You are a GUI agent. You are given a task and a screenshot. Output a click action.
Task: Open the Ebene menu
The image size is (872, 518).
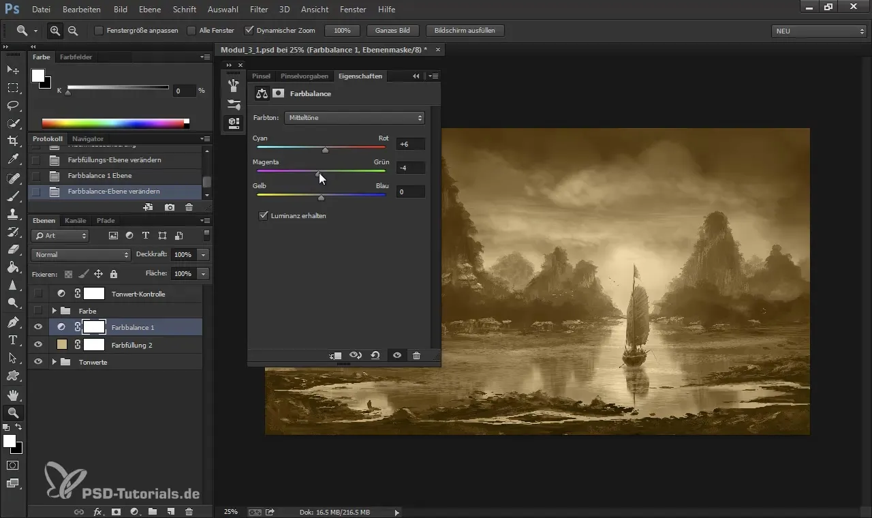[x=150, y=10]
